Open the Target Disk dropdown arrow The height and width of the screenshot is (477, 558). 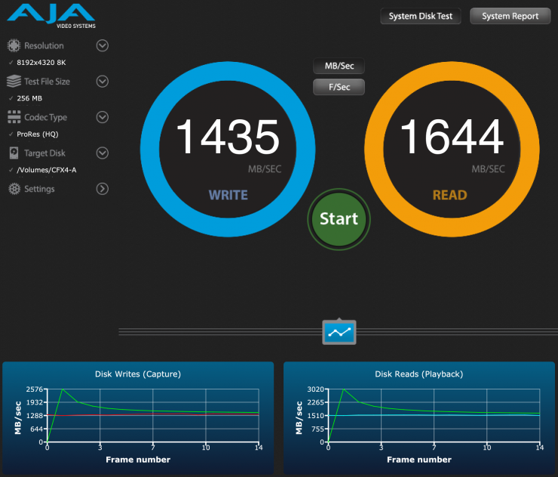coord(103,153)
